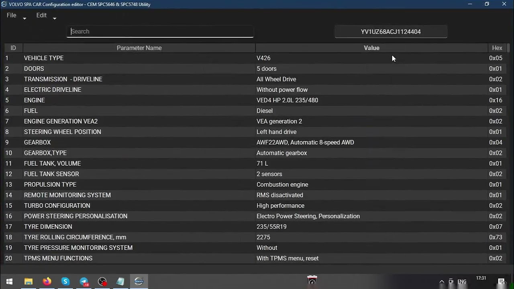This screenshot has width=514, height=289.
Task: Sort by the Parameter Name column header
Action: tap(139, 48)
